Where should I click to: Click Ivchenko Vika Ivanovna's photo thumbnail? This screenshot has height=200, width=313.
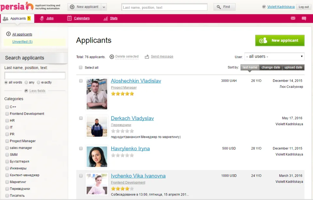point(97,184)
